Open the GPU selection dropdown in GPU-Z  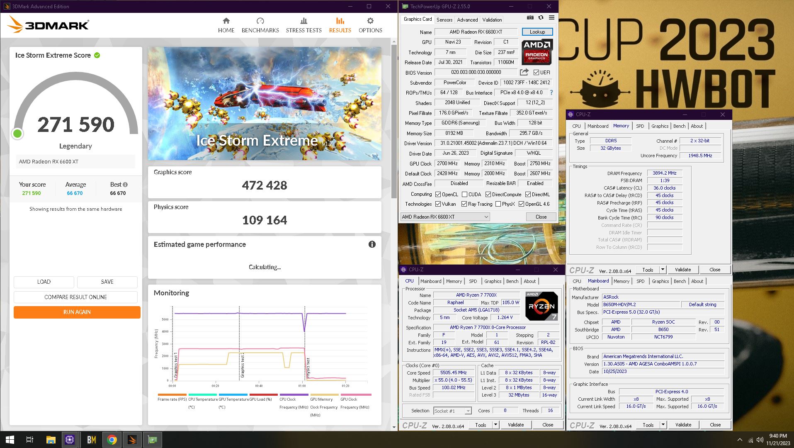[x=445, y=217]
